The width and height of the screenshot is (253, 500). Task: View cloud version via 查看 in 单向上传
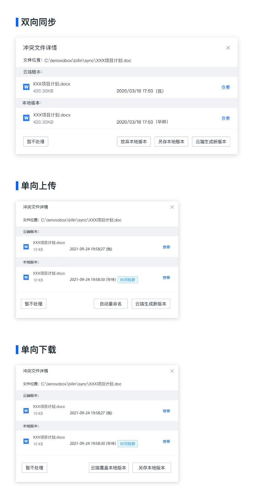point(166,247)
